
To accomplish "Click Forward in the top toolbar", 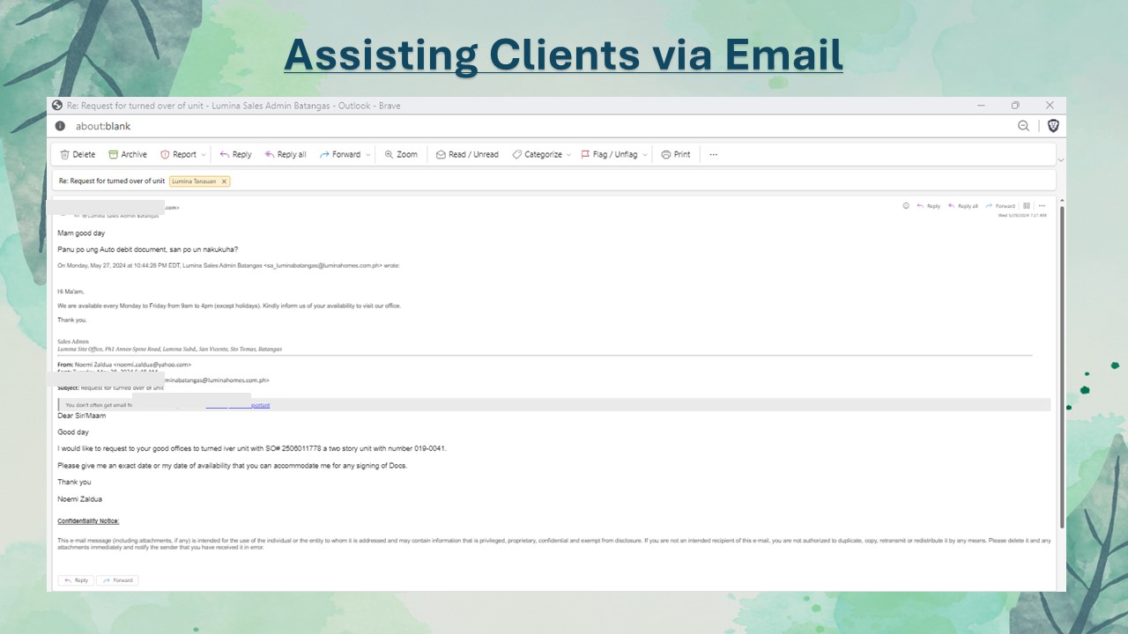I will 340,154.
